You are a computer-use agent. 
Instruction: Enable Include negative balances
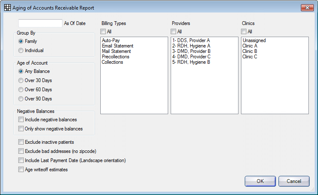coord(21,120)
